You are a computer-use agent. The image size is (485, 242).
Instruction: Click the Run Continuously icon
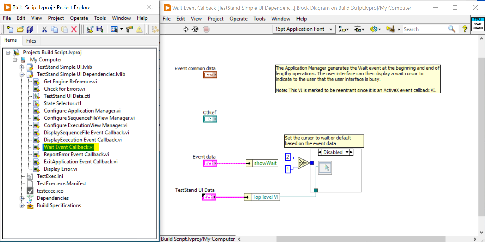195,29
